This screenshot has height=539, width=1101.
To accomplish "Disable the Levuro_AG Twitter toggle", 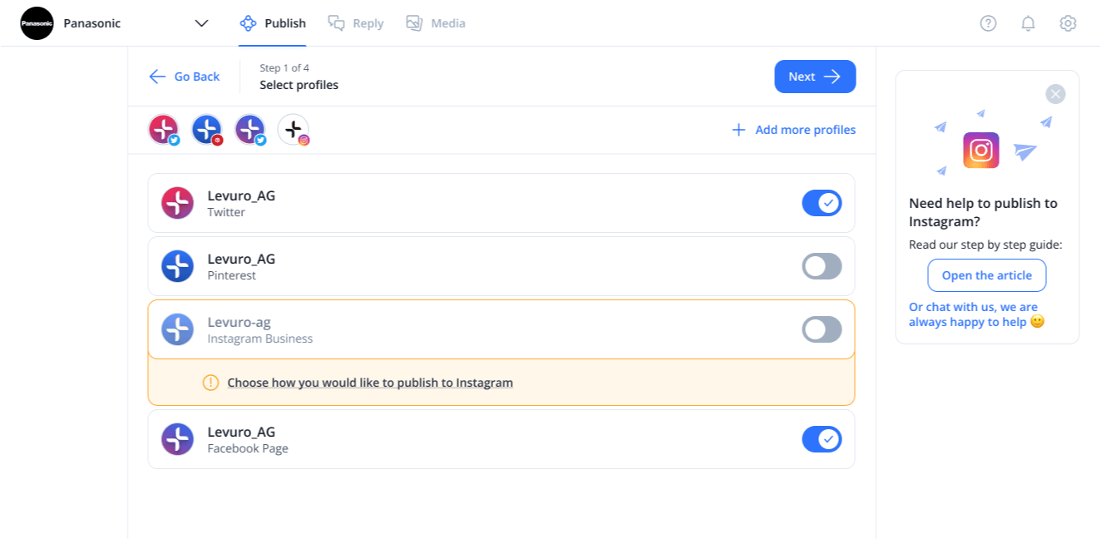I will coord(822,203).
